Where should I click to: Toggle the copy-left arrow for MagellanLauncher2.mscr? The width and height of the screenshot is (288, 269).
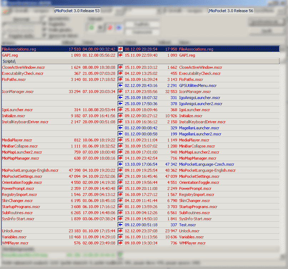(x=120, y=134)
